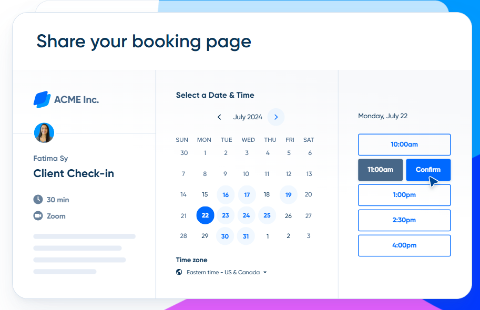Choose the 1:00pm time slot
The image size is (480, 310).
pos(404,195)
